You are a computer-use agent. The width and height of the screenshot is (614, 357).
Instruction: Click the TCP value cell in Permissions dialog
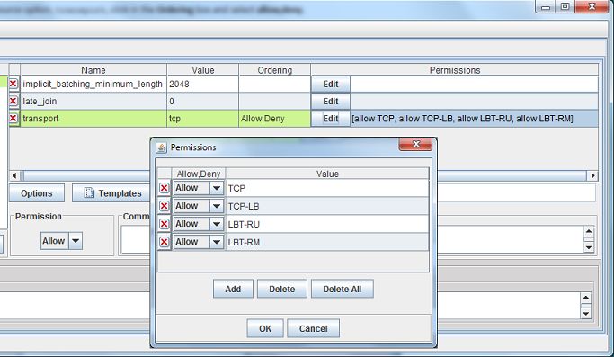(327, 188)
